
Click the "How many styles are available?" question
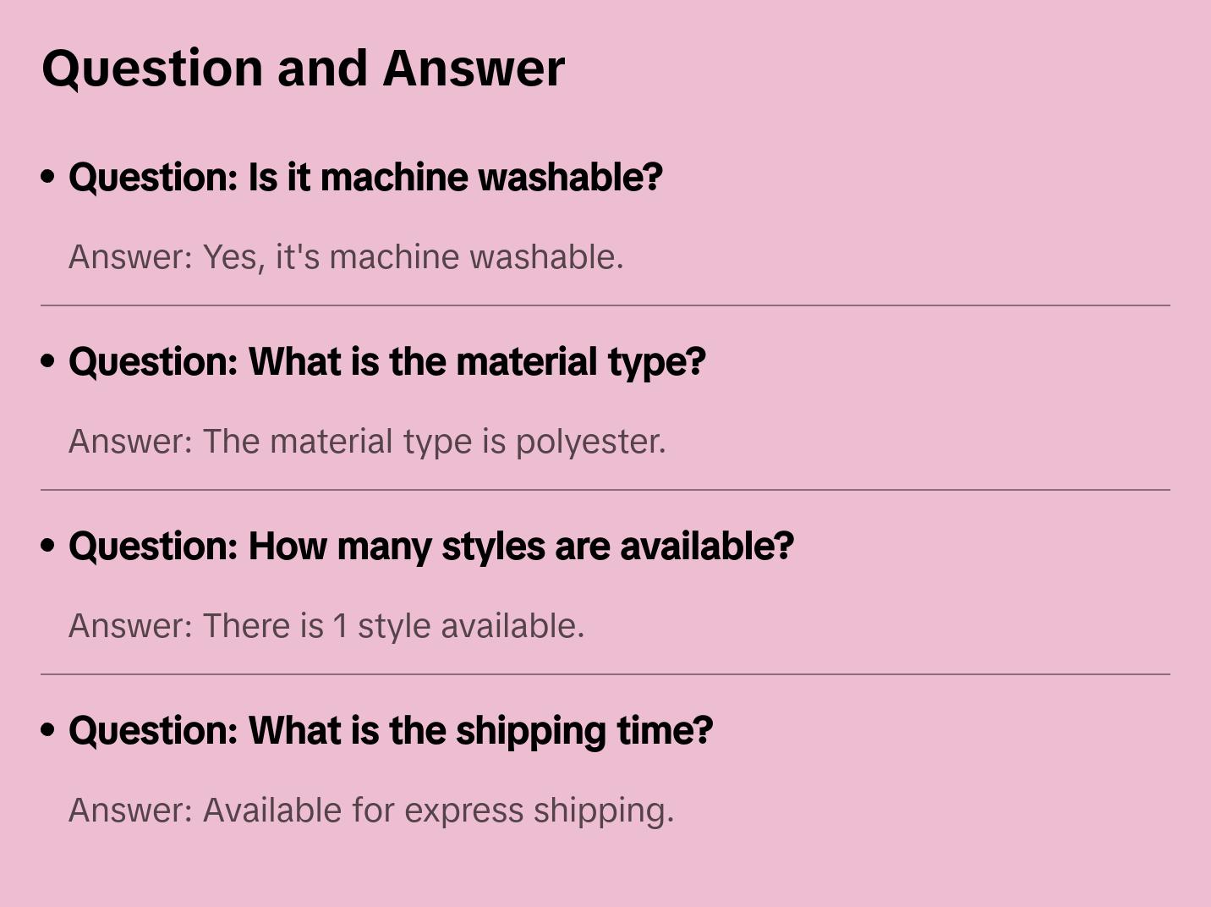[431, 547]
